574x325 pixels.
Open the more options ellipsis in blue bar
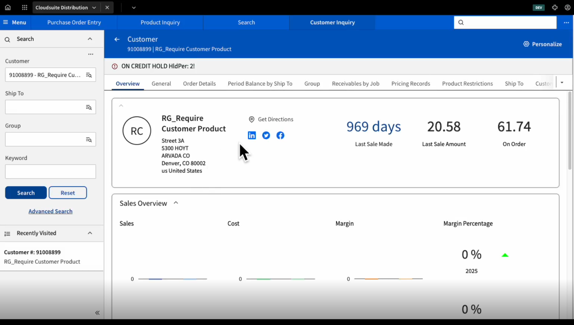566,23
